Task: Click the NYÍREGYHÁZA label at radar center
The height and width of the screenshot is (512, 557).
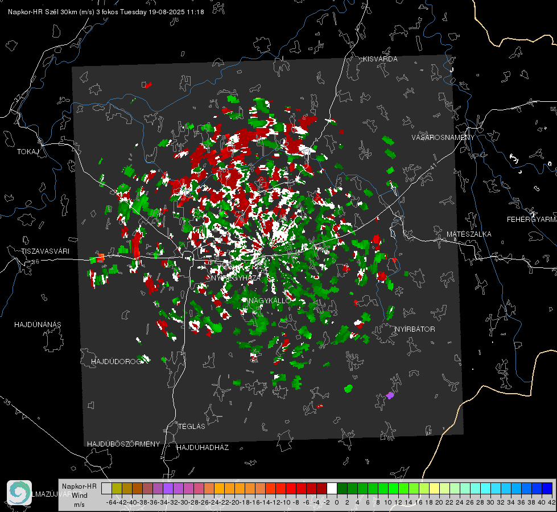Action: click(236, 278)
